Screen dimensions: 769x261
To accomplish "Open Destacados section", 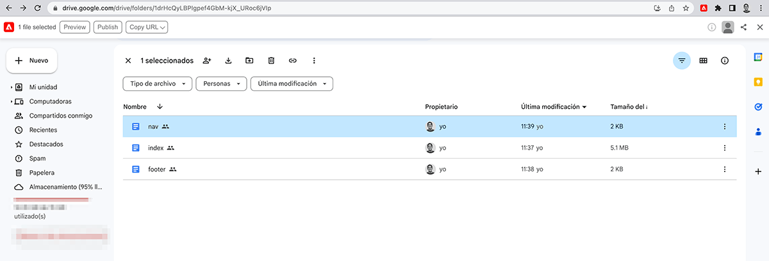I will 46,144.
